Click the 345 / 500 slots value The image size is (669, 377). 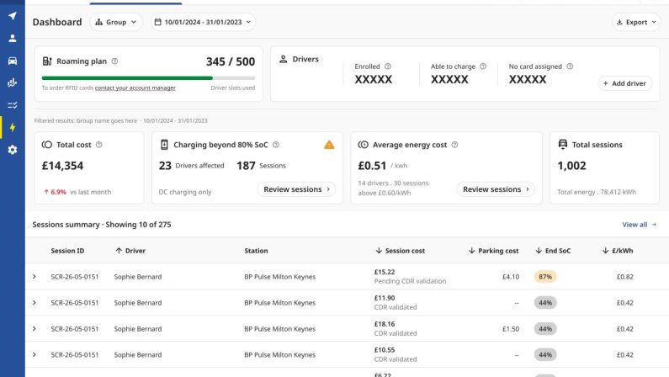tap(231, 61)
